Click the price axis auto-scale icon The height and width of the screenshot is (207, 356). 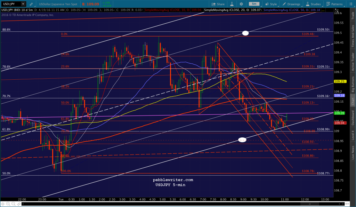coord(337,10)
